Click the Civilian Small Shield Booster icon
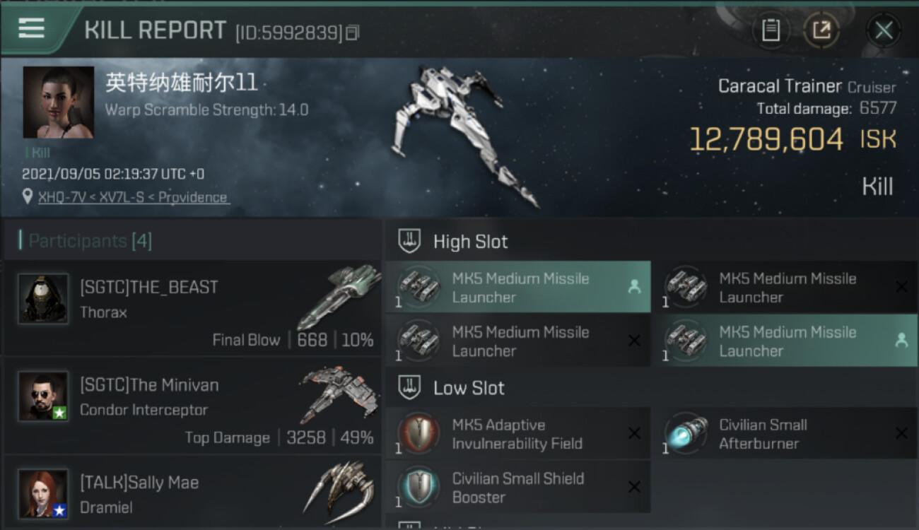This screenshot has height=530, width=919. pyautogui.click(x=418, y=487)
